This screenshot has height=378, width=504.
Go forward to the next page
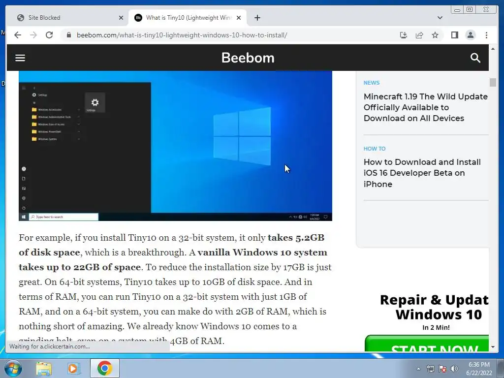coord(33,35)
